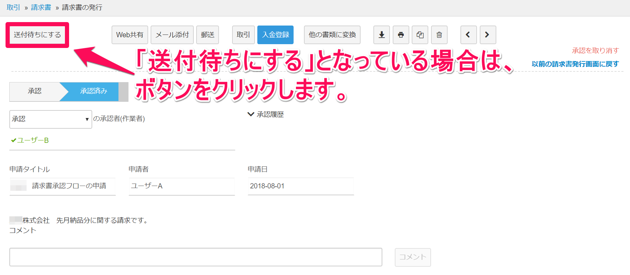Open 取引 button in toolbar
The image size is (630, 275).
(x=244, y=35)
